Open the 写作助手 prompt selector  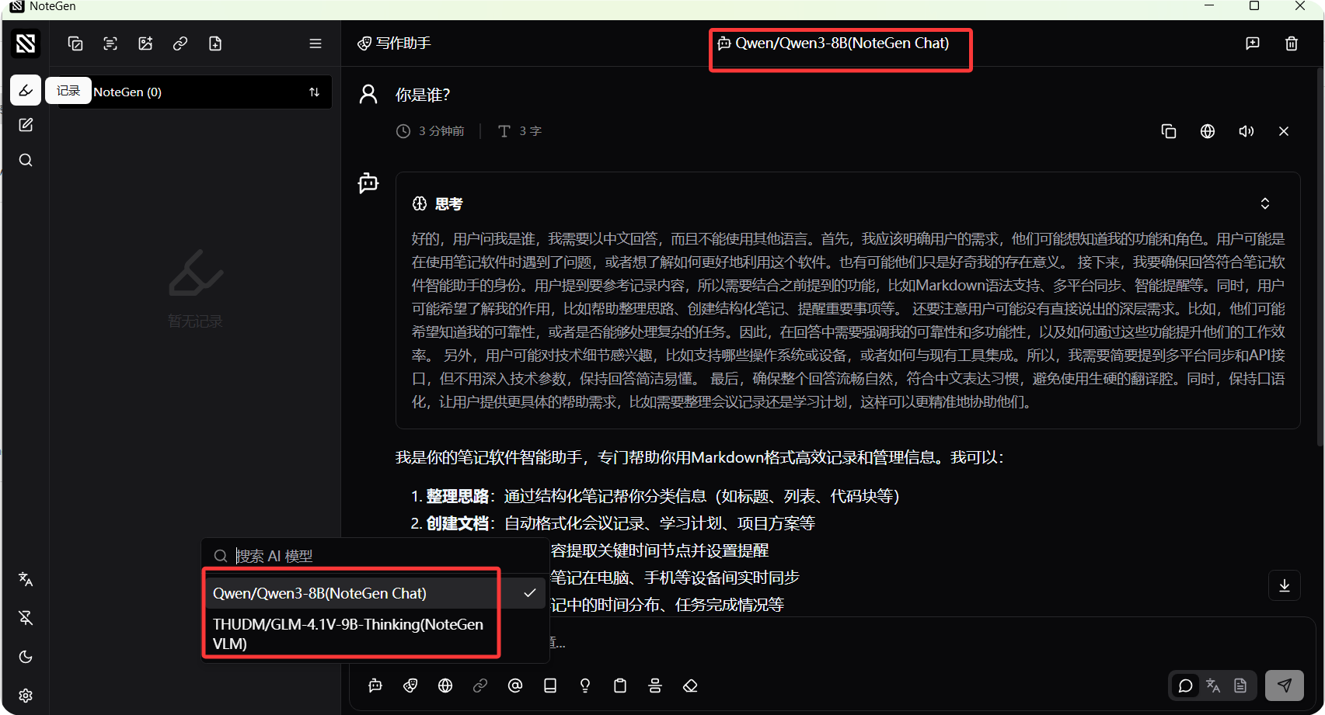pyautogui.click(x=394, y=43)
